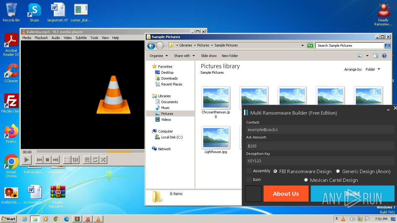Open the VLC Audio menu

[x=56, y=38]
